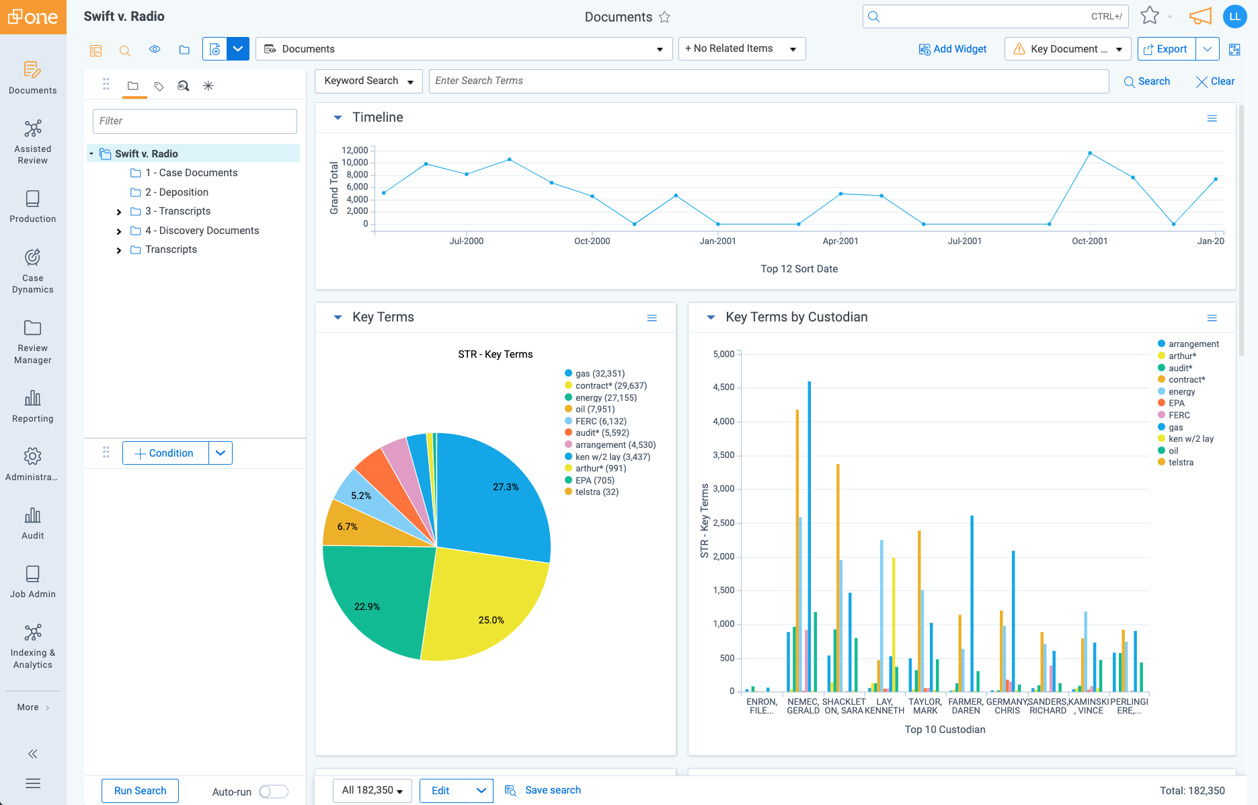Open the Key Terms widget hamburger menu
The image size is (1258, 805).
[652, 317]
